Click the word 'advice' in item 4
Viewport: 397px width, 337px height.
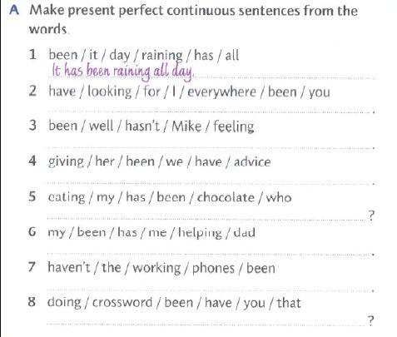(x=252, y=162)
